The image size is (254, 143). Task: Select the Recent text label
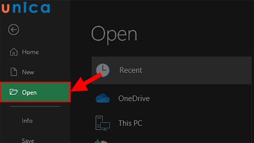point(130,70)
